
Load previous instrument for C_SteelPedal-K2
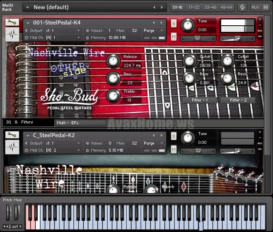coord(154,135)
